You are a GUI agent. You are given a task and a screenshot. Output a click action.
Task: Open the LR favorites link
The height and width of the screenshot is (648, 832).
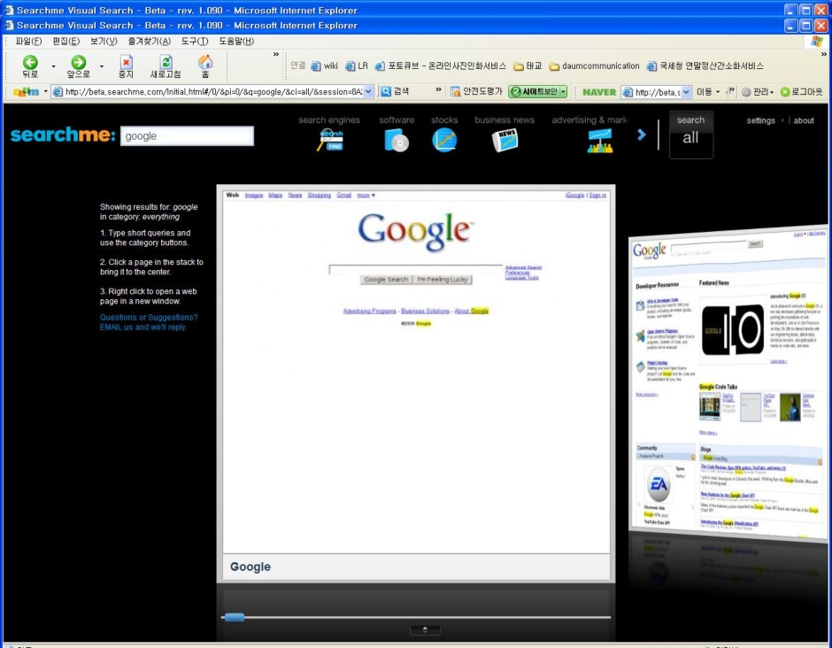(x=357, y=66)
